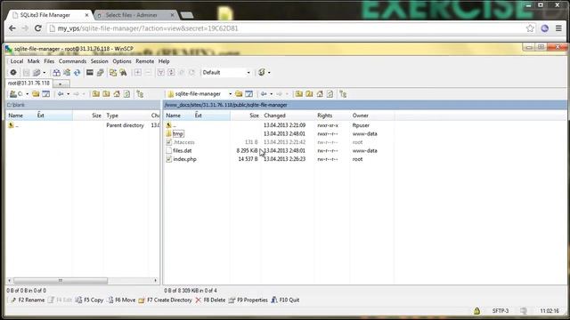Go to parent directory in remote panel
Viewport: 570px width, 320px height.
(299, 94)
